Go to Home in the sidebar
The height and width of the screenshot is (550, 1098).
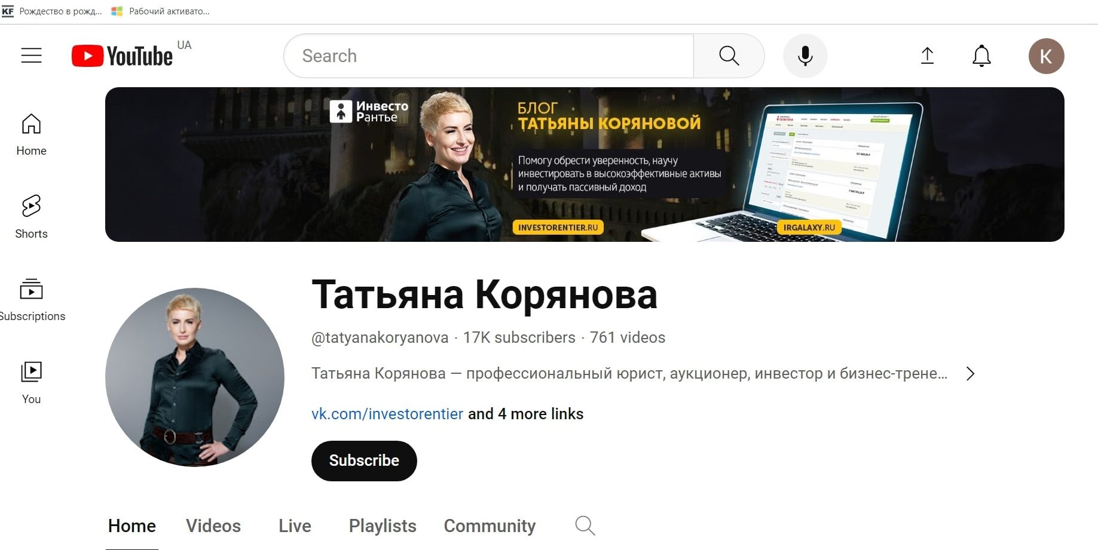[31, 135]
